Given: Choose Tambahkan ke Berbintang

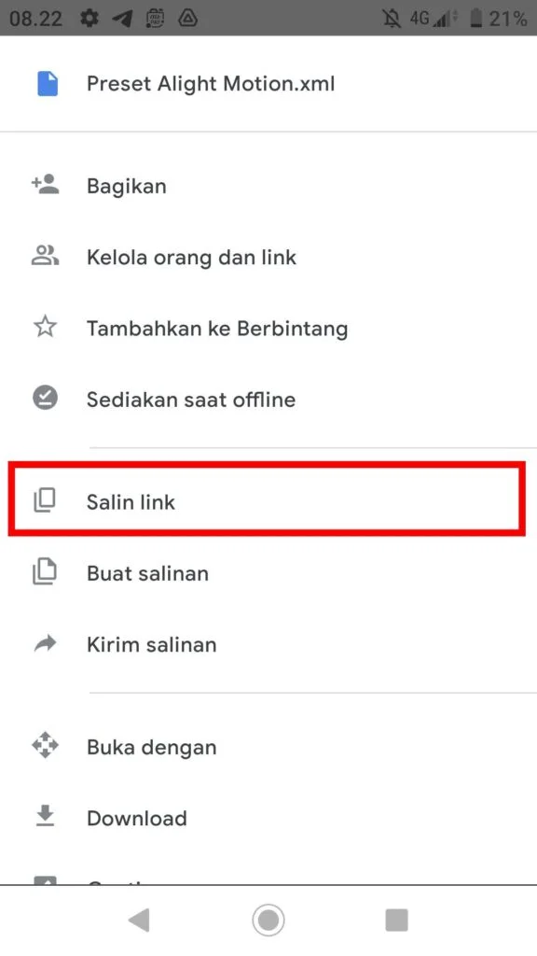Looking at the screenshot, I should 268,328.
